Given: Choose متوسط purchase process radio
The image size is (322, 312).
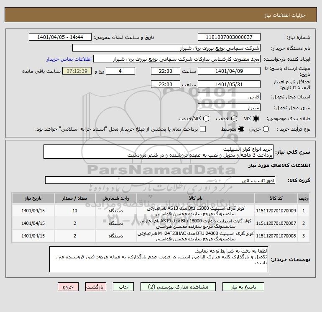Looking at the screenshot, I should point(241,129).
